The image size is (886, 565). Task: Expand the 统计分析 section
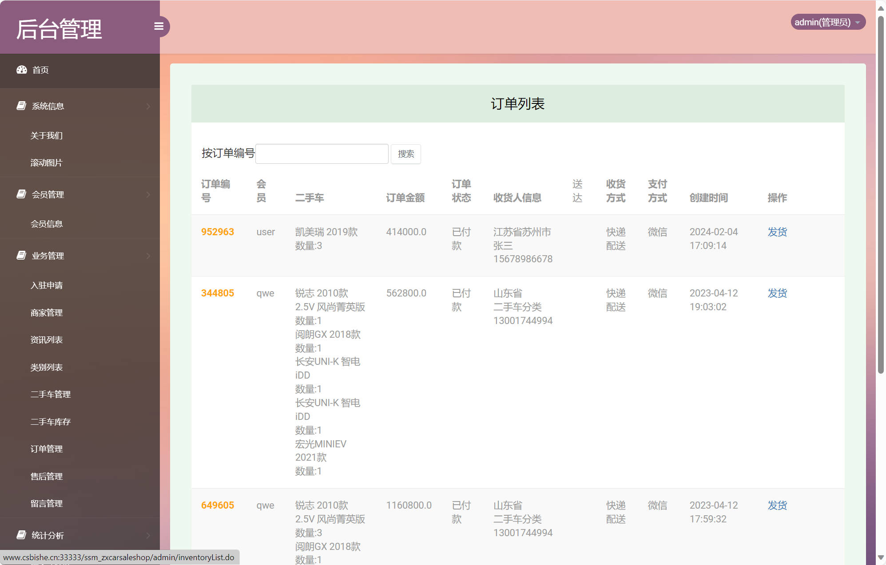[x=148, y=535]
